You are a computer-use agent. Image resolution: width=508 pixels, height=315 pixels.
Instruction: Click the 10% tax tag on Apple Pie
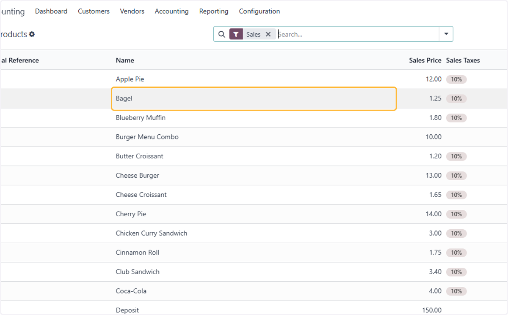point(456,79)
